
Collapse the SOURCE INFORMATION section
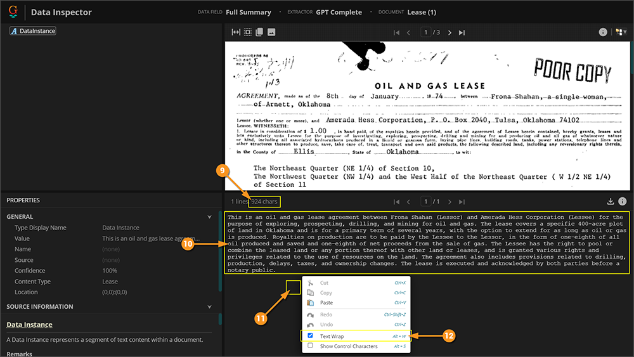(x=209, y=306)
